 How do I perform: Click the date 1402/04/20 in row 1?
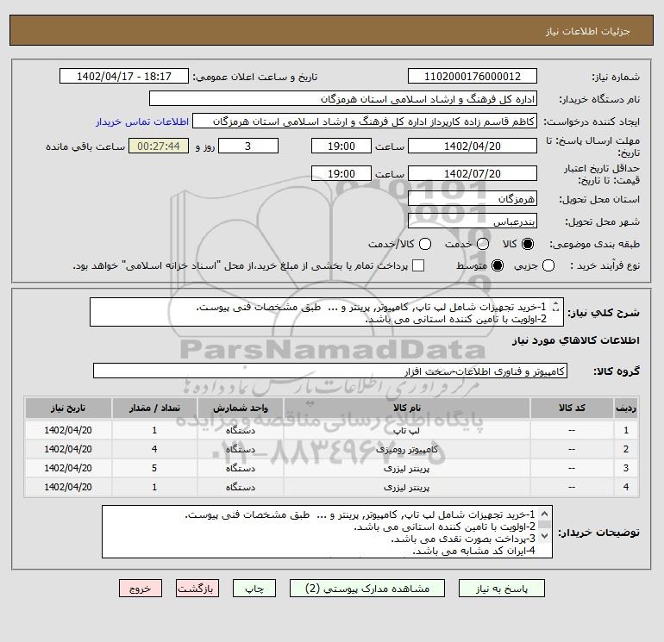click(x=68, y=430)
